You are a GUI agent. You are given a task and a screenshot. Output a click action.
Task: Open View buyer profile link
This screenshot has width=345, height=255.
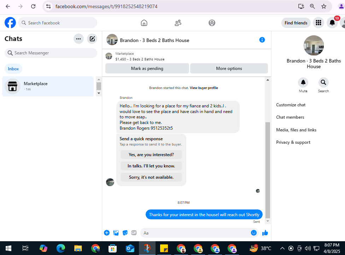click(x=204, y=88)
